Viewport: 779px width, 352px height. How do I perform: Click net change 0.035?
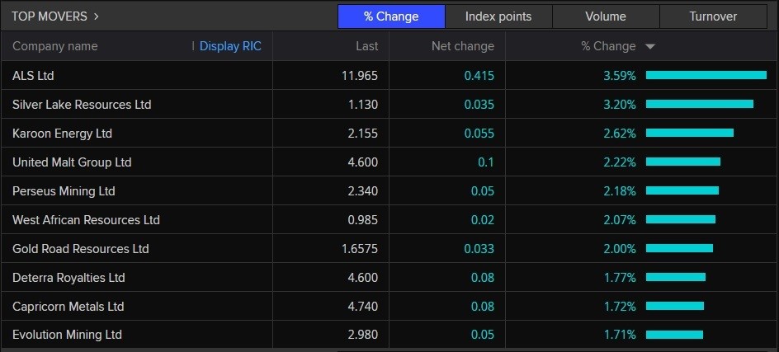click(x=479, y=105)
